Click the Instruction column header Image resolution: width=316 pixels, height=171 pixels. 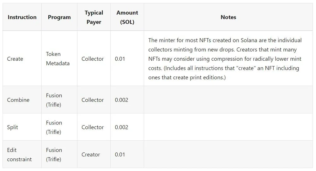(22, 17)
